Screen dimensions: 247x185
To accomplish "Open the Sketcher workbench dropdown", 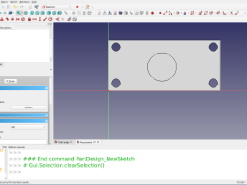I will (57, 7).
